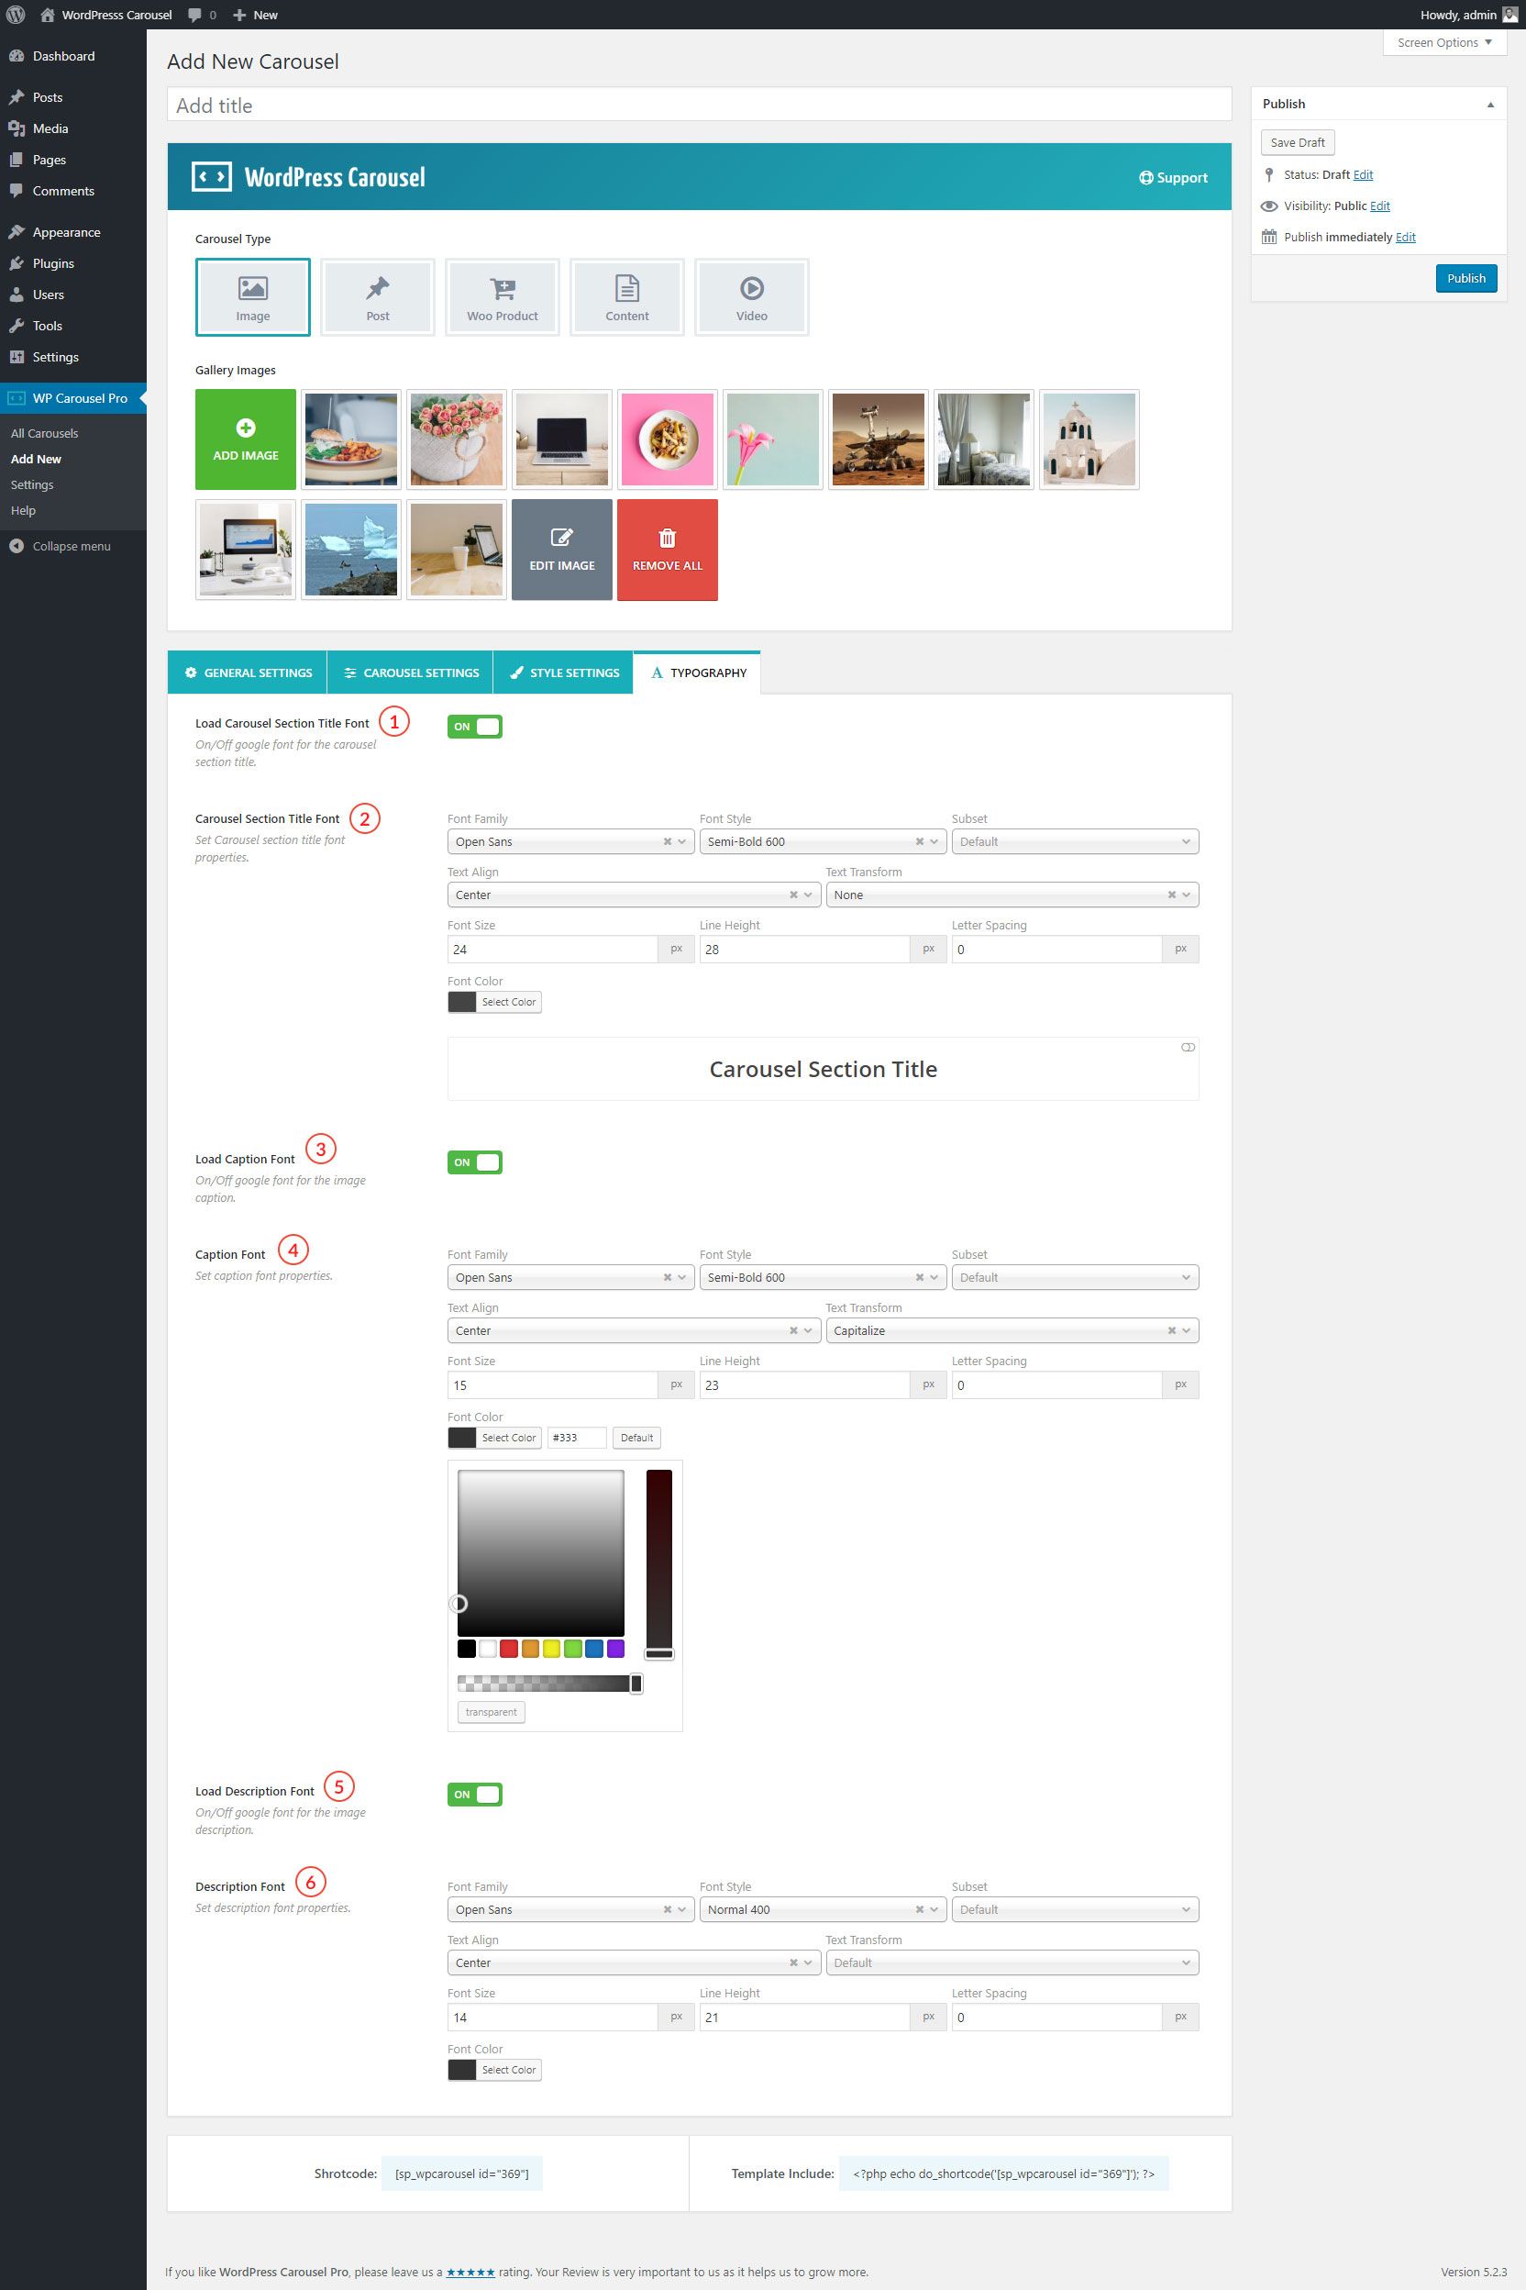Open Screen Options expander
Viewport: 1526px width, 2290px height.
1443,43
